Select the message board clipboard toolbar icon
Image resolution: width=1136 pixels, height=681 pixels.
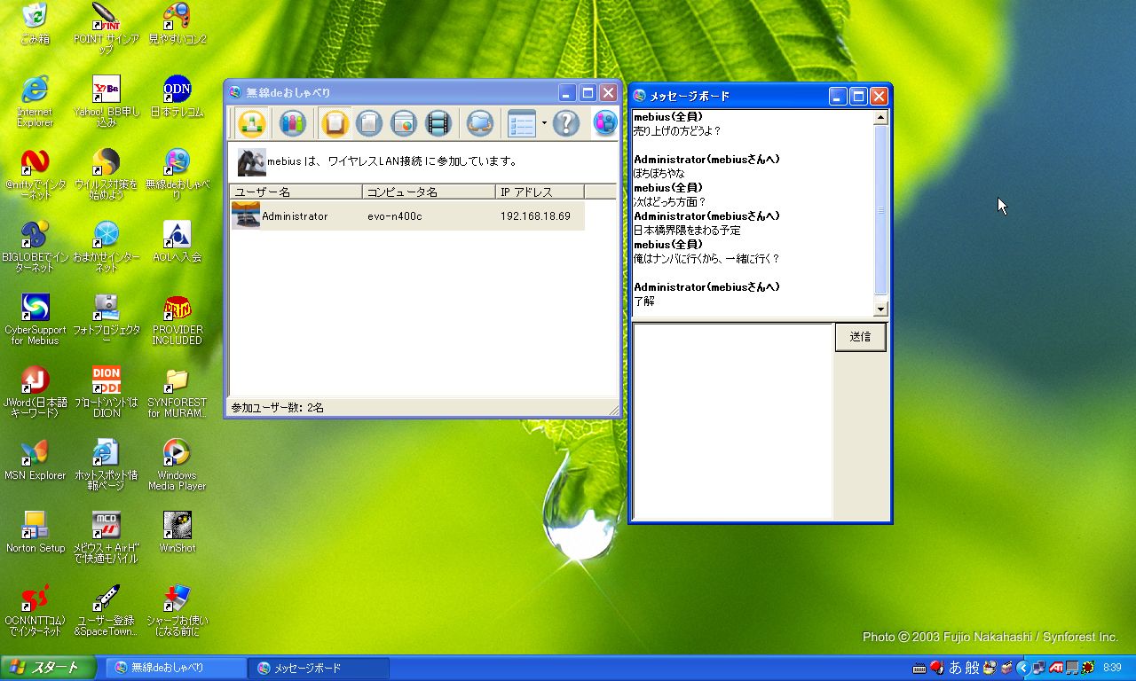[334, 123]
